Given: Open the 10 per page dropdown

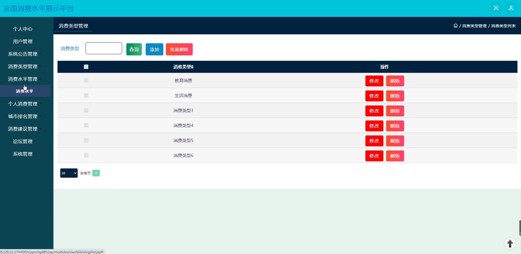Looking at the screenshot, I should pos(69,173).
